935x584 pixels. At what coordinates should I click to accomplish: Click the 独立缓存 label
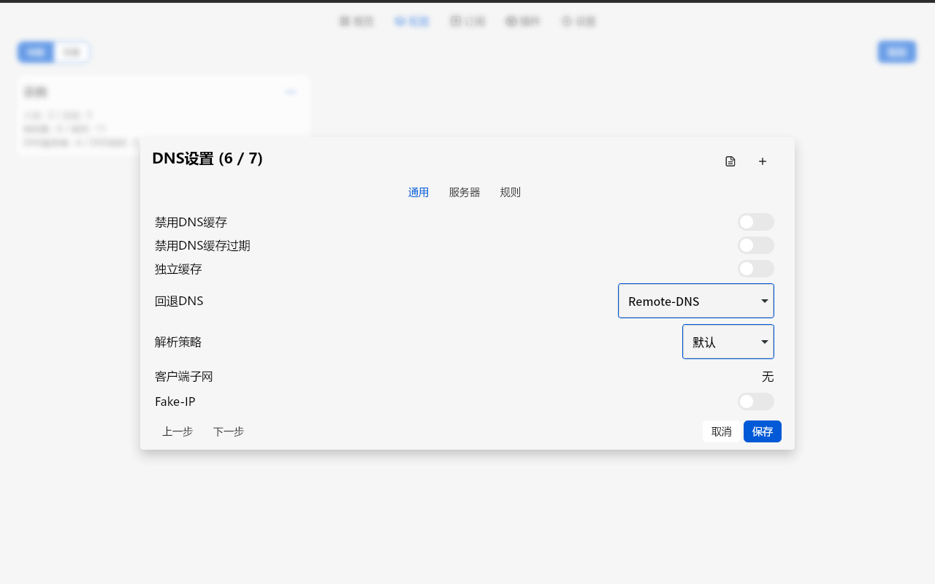178,269
